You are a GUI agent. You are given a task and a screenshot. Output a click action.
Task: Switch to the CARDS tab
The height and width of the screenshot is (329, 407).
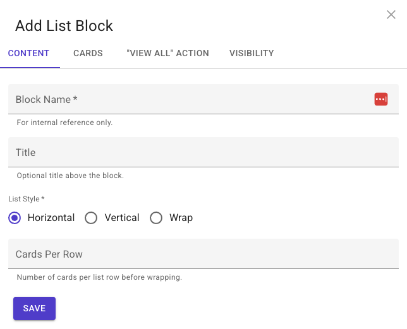(x=88, y=53)
